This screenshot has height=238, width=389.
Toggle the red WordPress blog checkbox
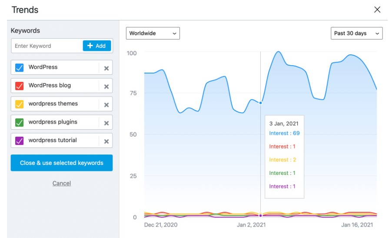click(20, 86)
